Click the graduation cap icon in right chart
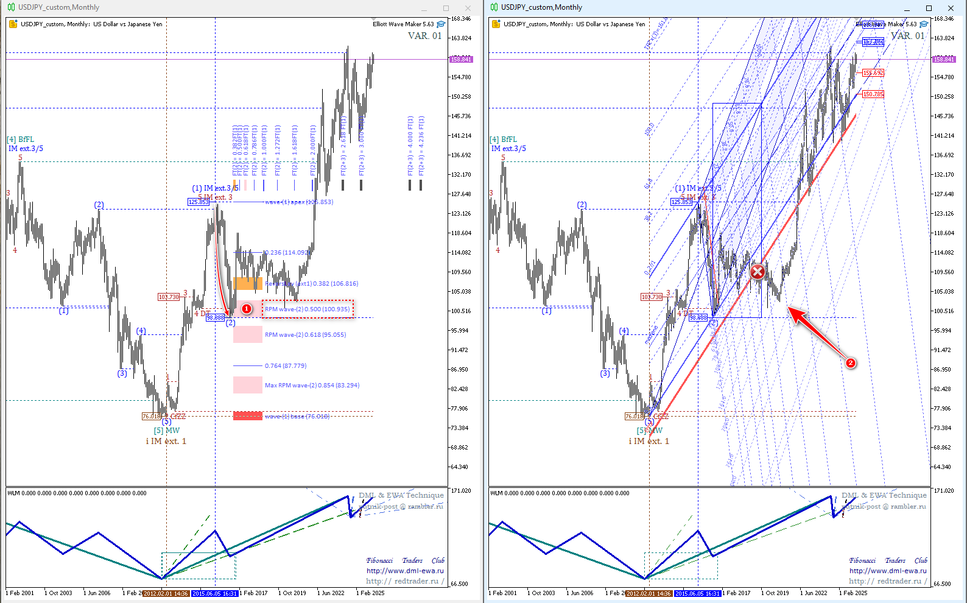967x603 pixels. click(x=924, y=24)
